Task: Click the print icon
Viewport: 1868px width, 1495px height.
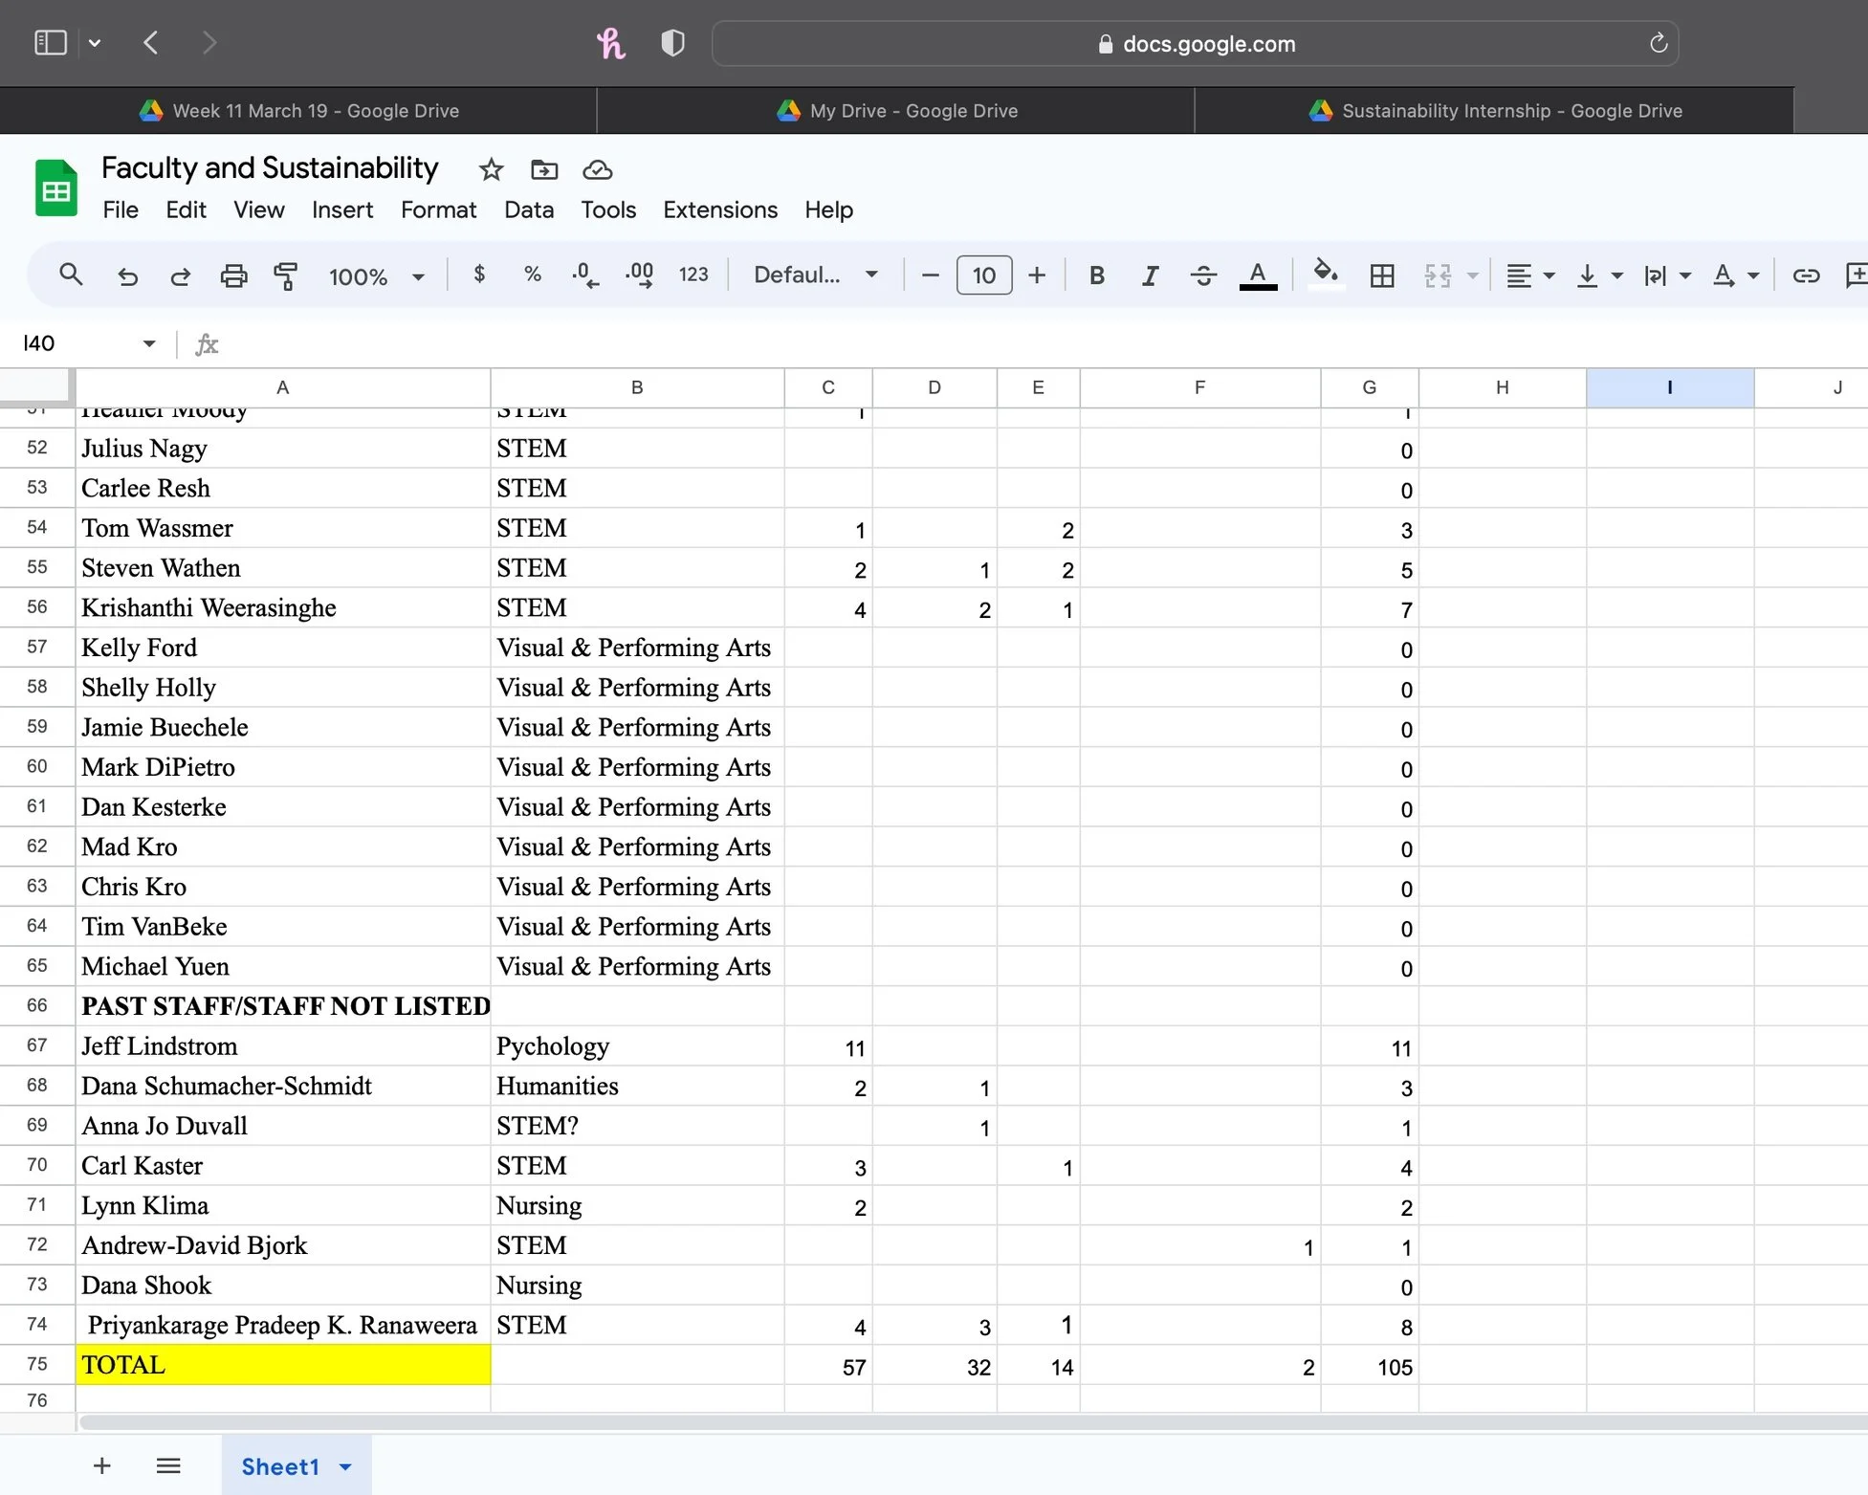Action: [233, 275]
